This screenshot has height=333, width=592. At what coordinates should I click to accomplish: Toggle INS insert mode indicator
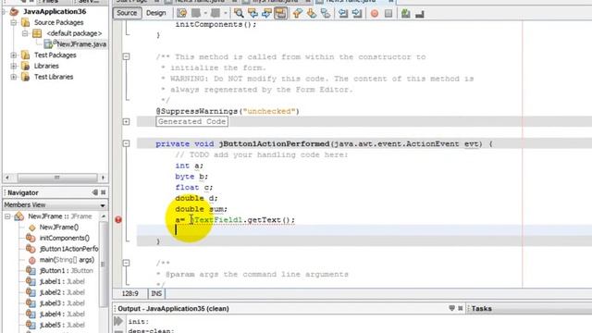[156, 293]
